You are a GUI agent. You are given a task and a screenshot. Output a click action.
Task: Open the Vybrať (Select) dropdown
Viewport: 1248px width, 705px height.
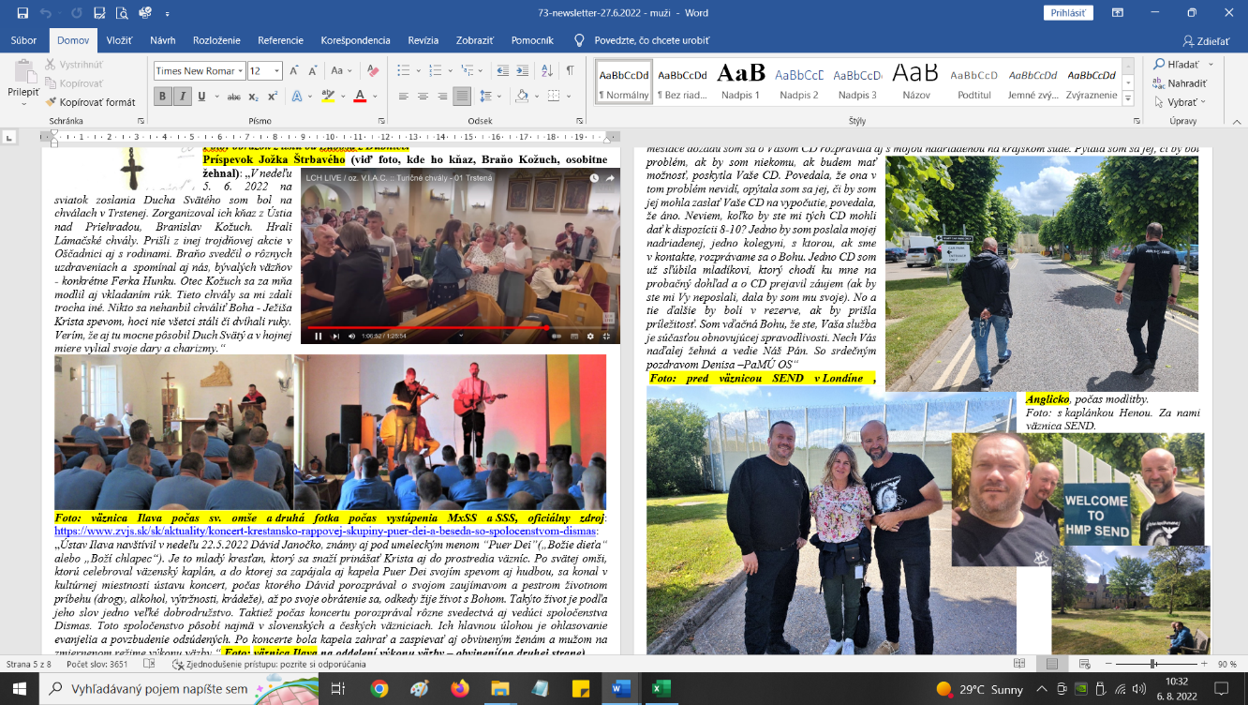[1181, 102]
